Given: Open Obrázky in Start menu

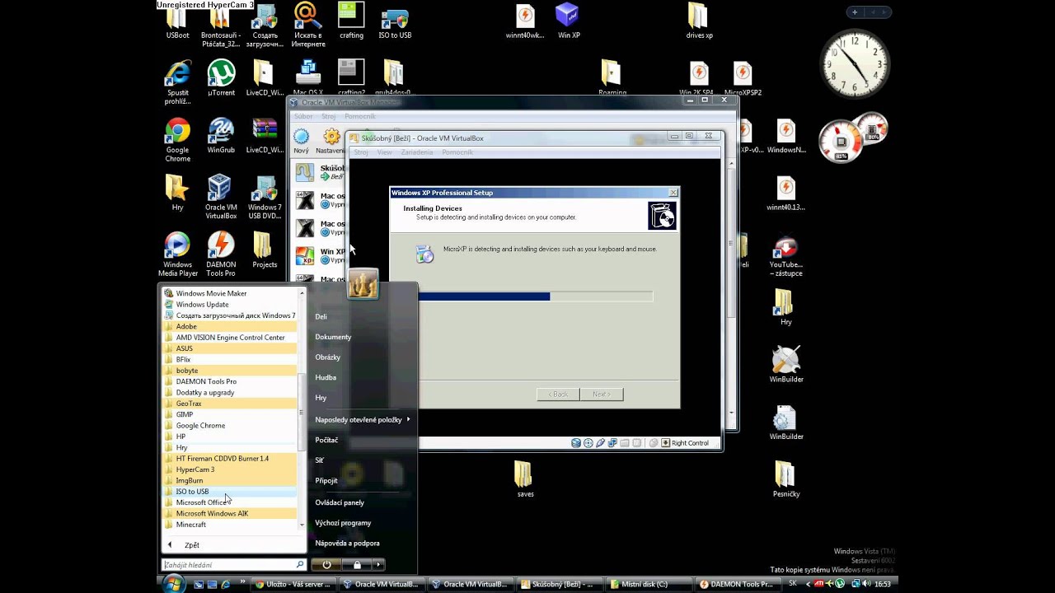Looking at the screenshot, I should pos(327,357).
